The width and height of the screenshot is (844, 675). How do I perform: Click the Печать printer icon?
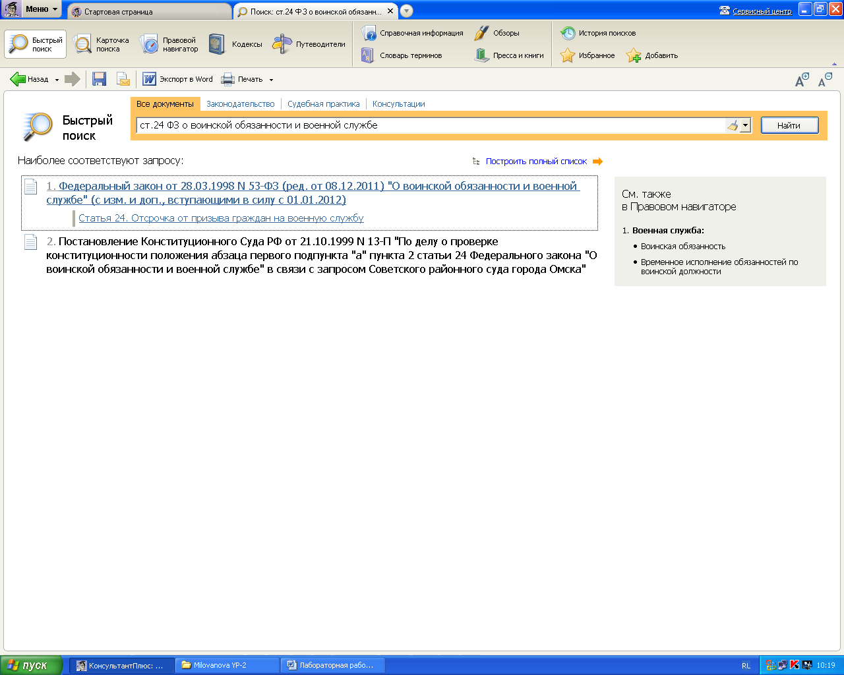coord(227,79)
